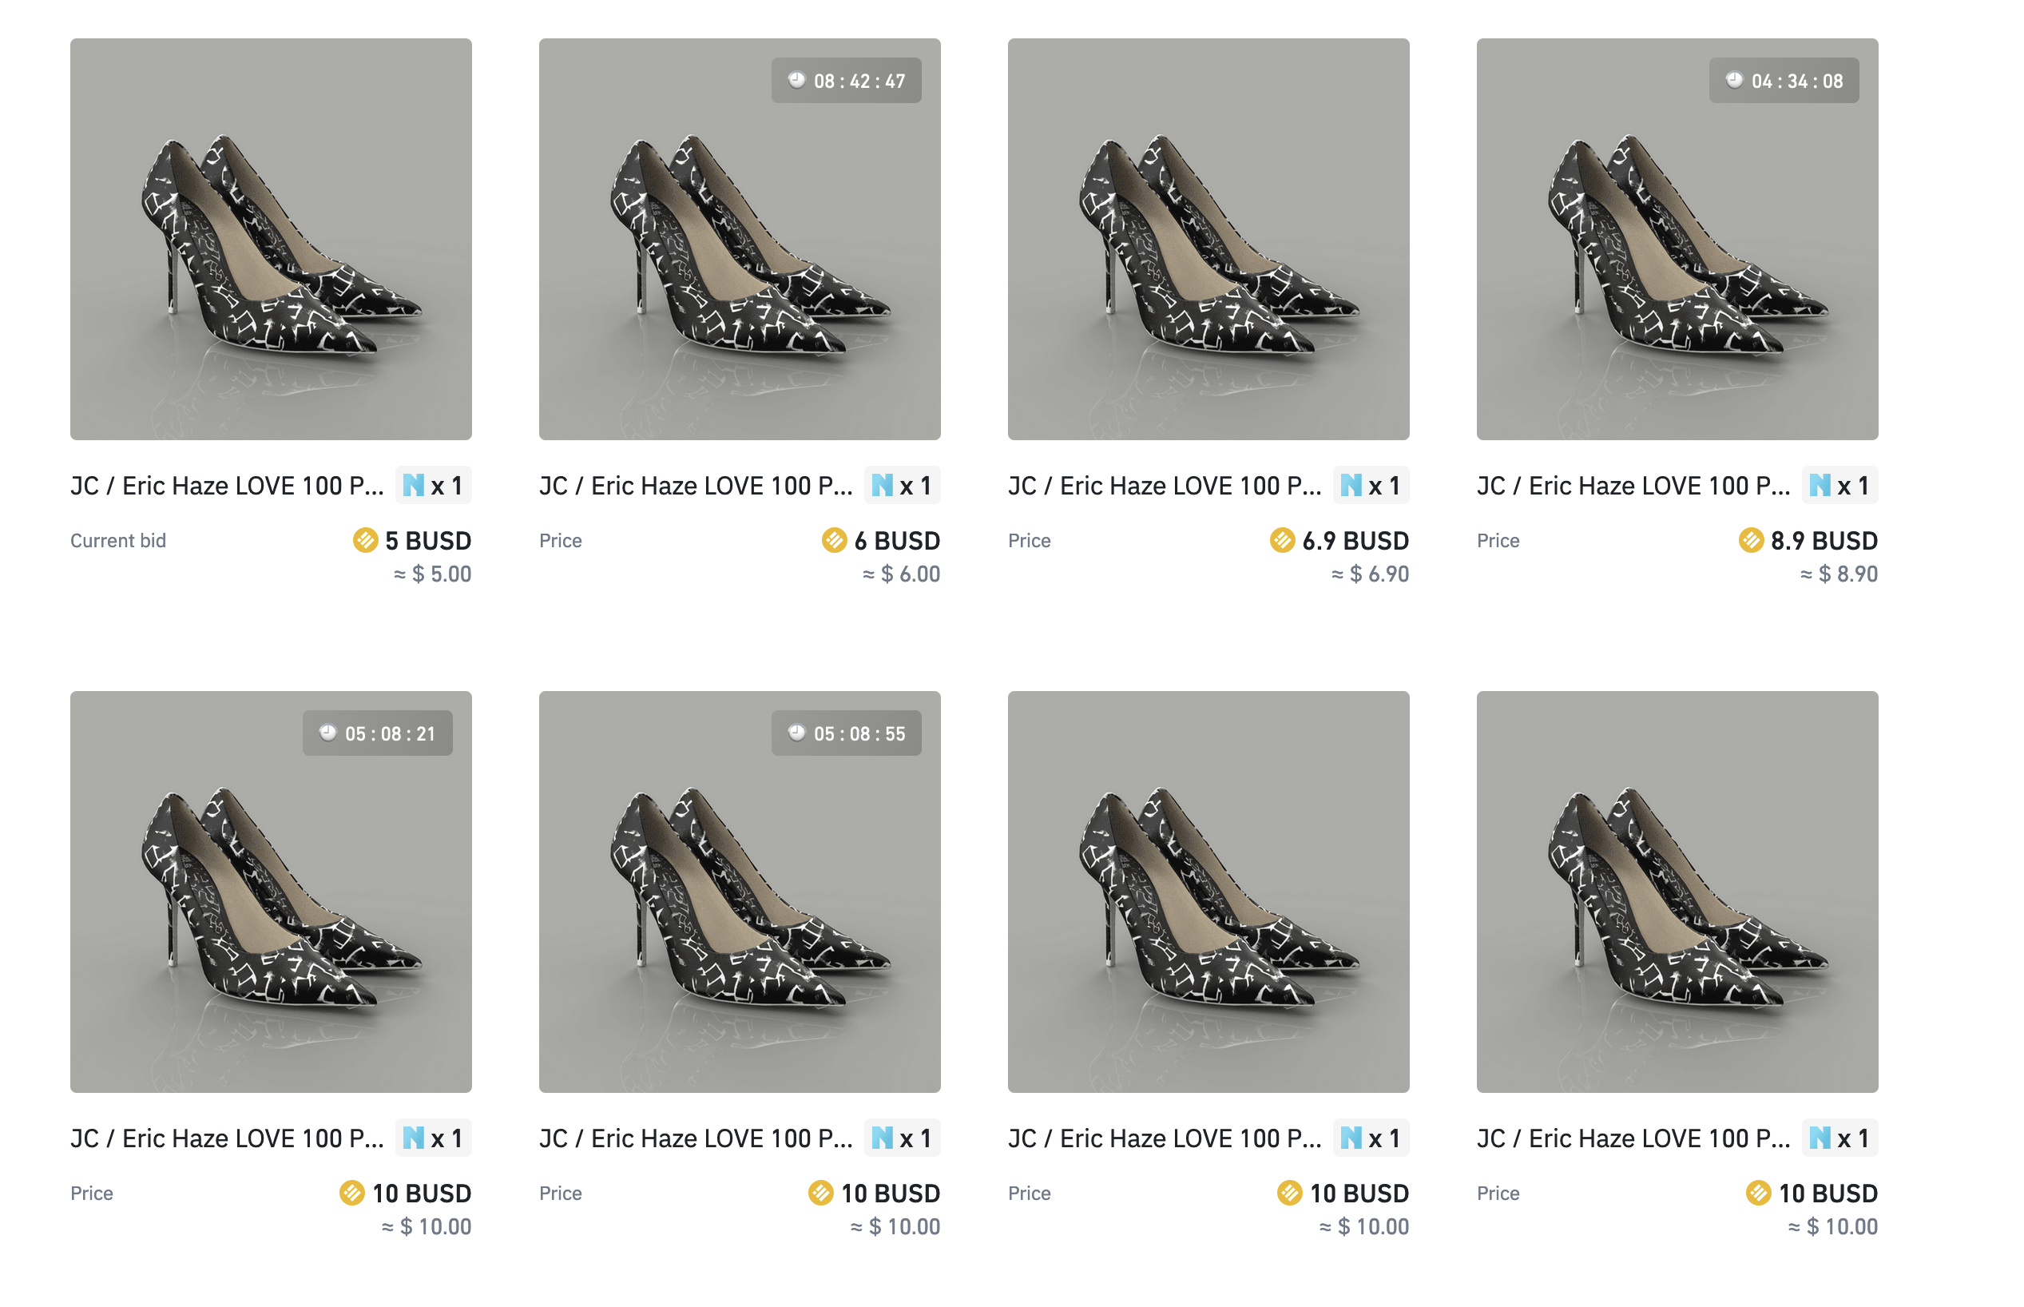This screenshot has width=2024, height=1307.
Task: Click the 'Current bid' label
Action: (x=118, y=541)
